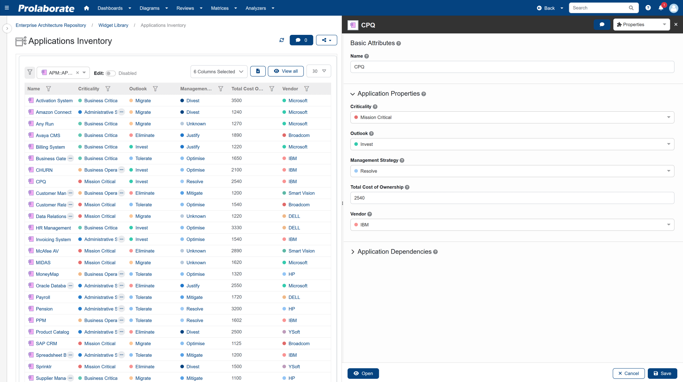Viewport: 683px width, 382px height.
Task: Open the Analyzers menu
Action: click(x=260, y=8)
